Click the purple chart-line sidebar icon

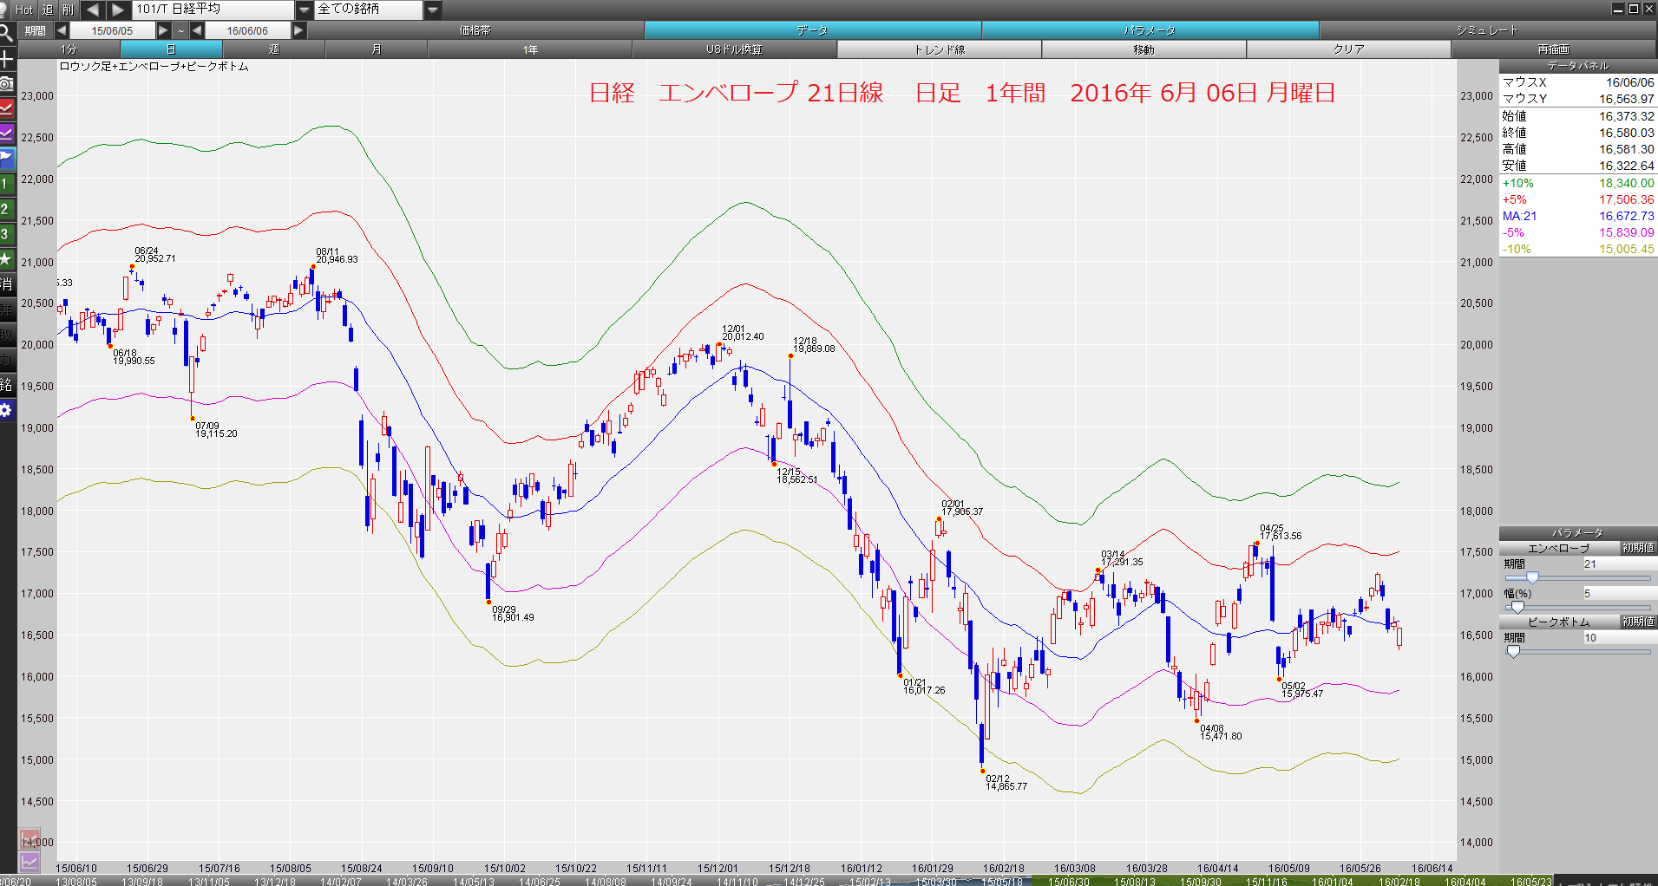pyautogui.click(x=7, y=134)
